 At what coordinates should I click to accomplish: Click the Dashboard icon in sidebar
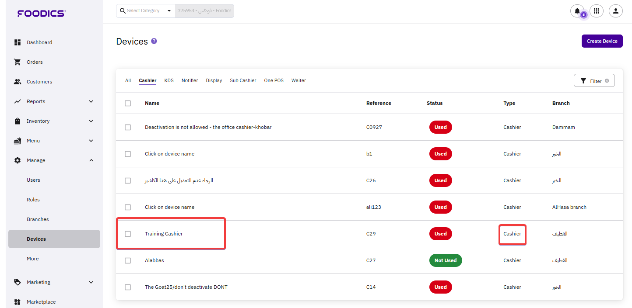(18, 42)
